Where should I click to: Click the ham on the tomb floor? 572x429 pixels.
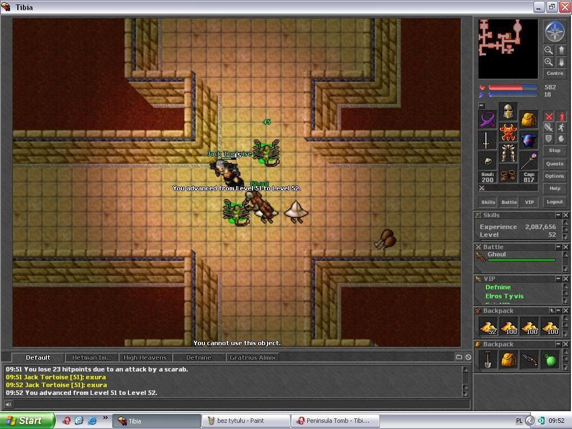385,239
